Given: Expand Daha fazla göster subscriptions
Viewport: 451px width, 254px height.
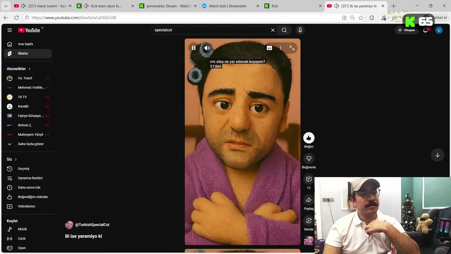Looking at the screenshot, I should pyautogui.click(x=28, y=144).
